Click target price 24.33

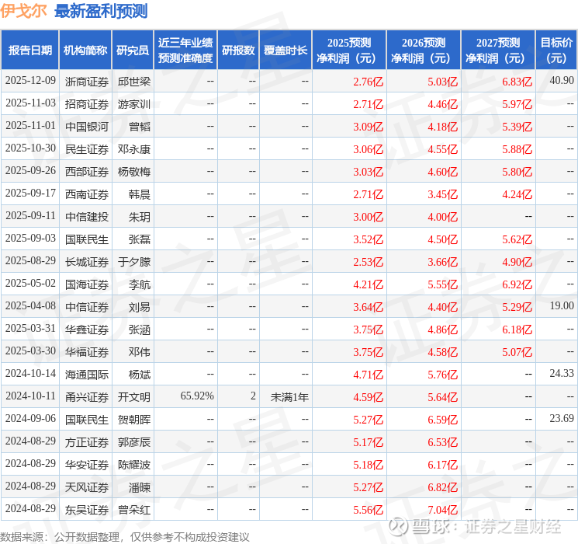coord(562,373)
